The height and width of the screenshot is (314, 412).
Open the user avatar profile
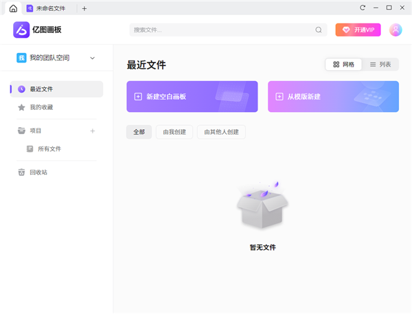(396, 30)
